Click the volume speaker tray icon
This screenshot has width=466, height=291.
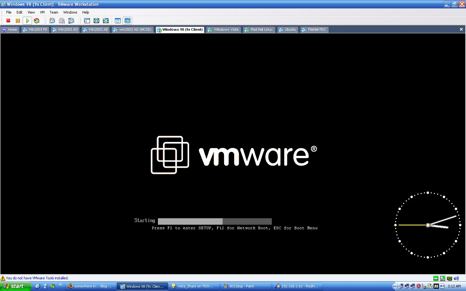coord(442,286)
